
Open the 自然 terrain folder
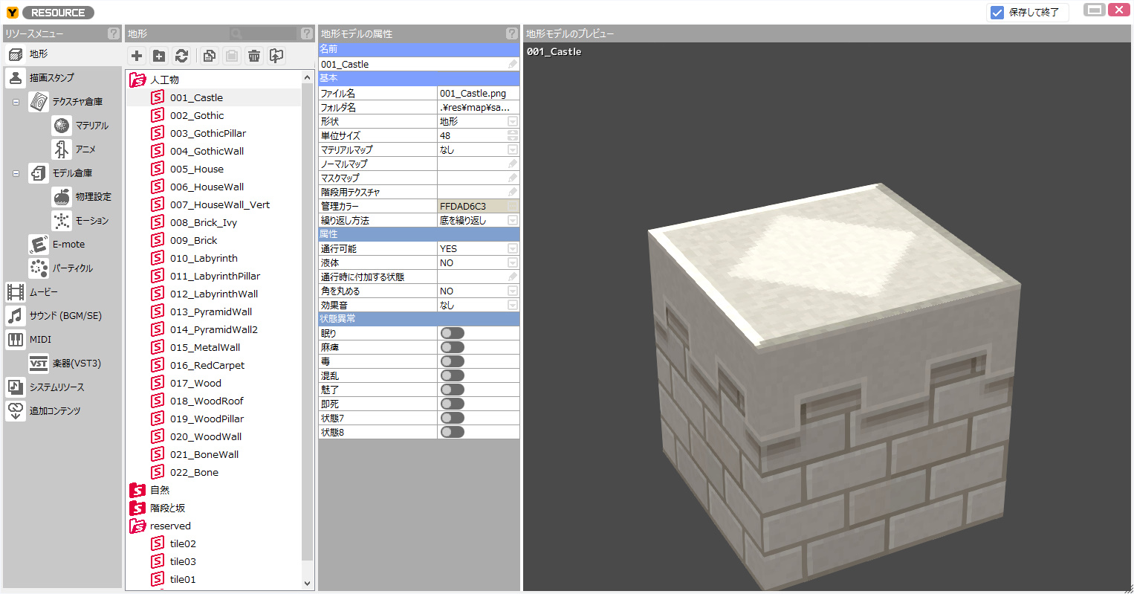point(160,491)
